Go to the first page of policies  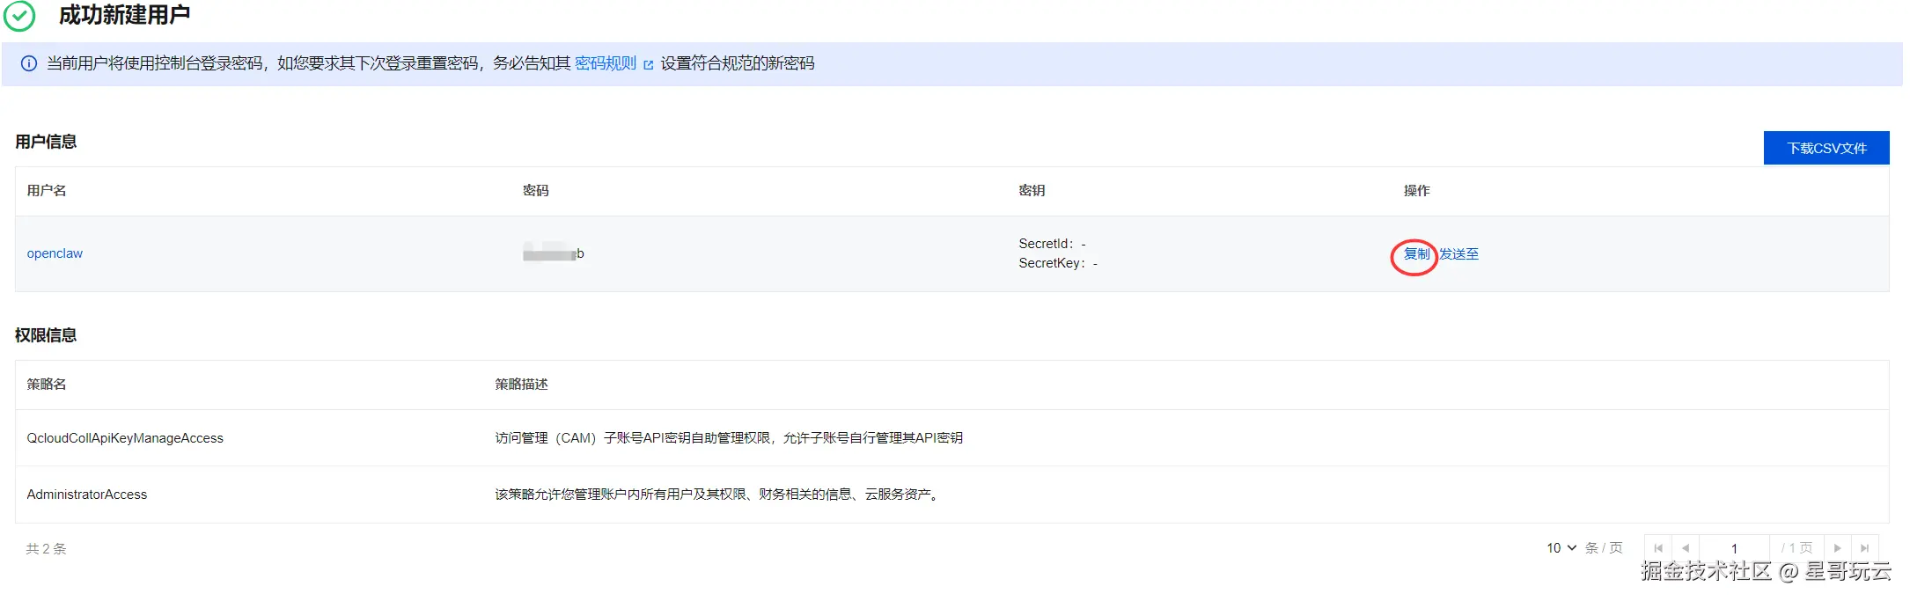click(x=1658, y=548)
